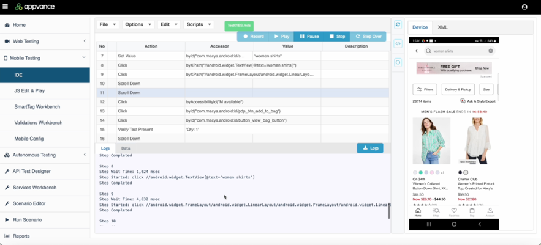Screen dimensions: 541x245
Task: Open the user account icon
Action: click(x=524, y=7)
